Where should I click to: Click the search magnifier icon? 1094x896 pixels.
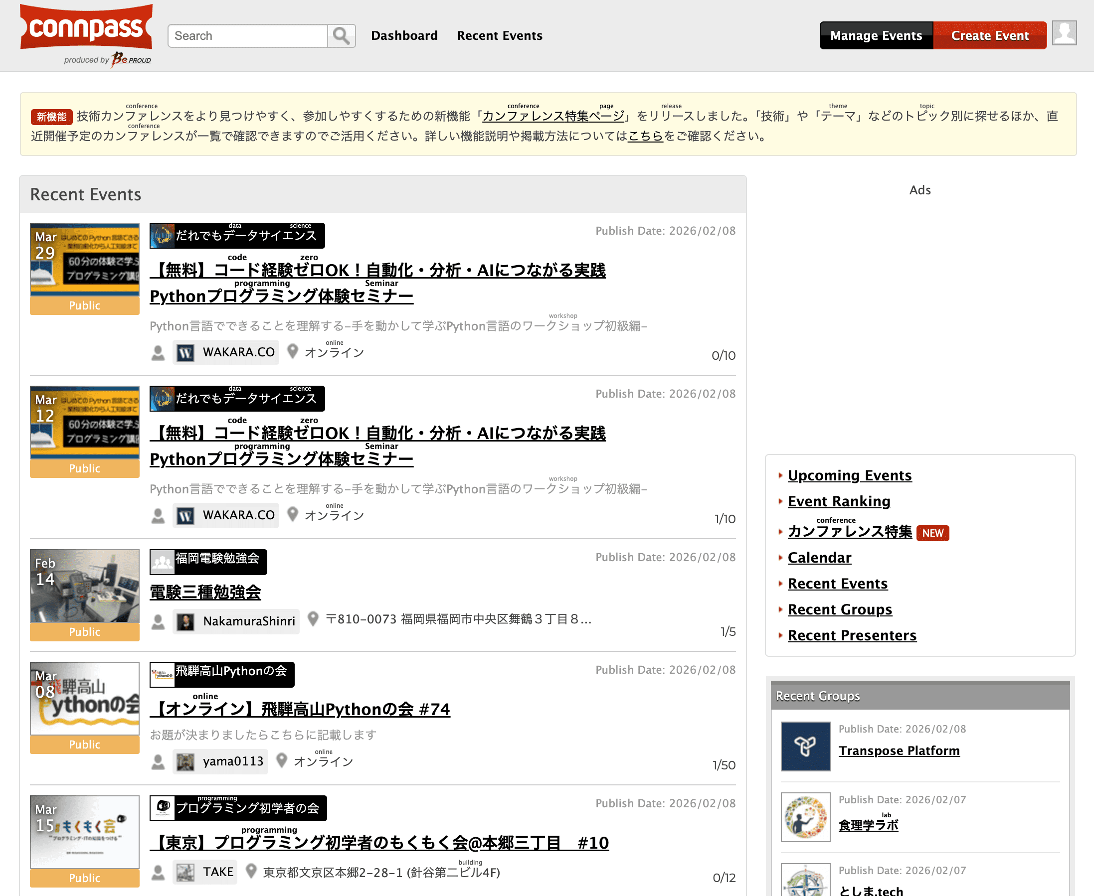coord(341,35)
